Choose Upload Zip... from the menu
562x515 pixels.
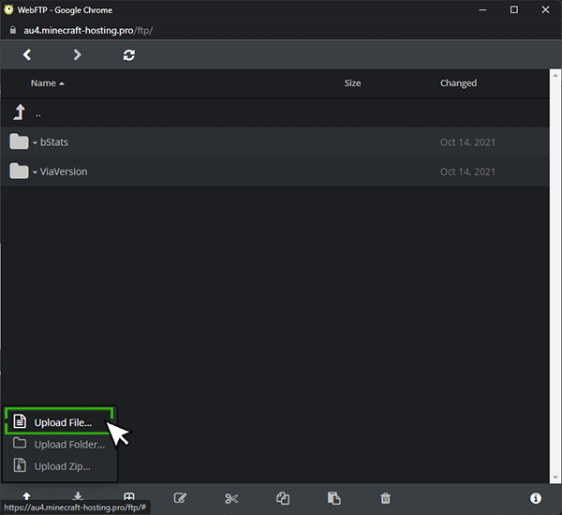pyautogui.click(x=59, y=466)
